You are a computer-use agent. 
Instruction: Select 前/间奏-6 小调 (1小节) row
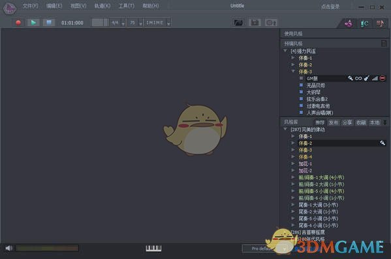tap(321, 198)
